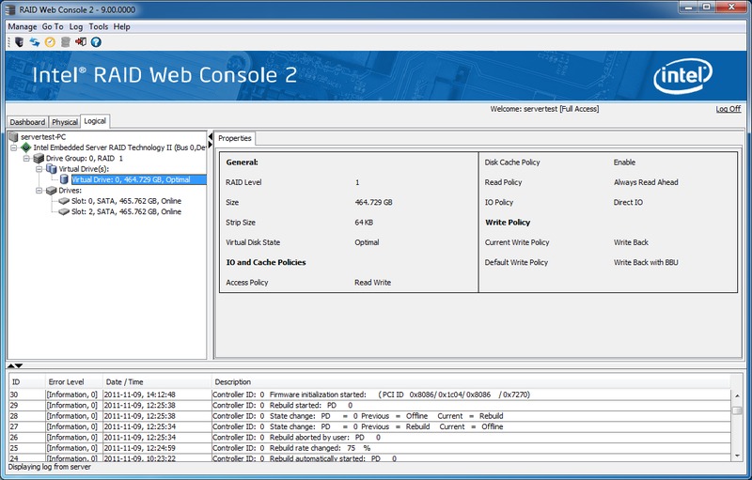The image size is (752, 480).
Task: Click the Refresh arrows toolbar icon
Action: point(35,41)
